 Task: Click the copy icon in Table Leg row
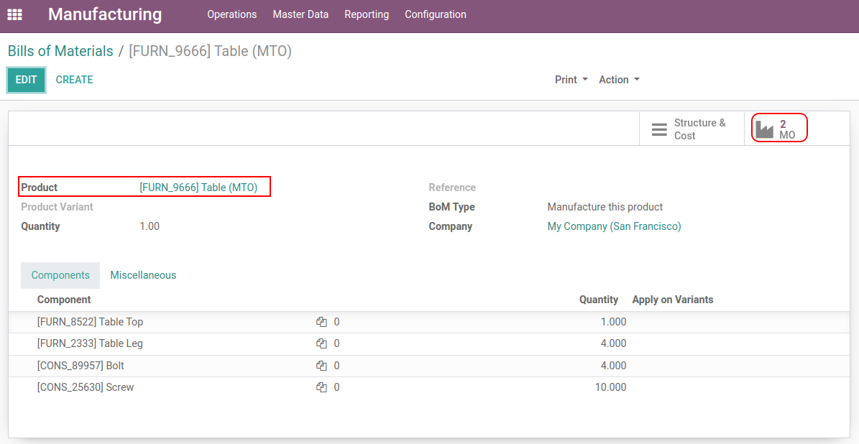pyautogui.click(x=321, y=343)
